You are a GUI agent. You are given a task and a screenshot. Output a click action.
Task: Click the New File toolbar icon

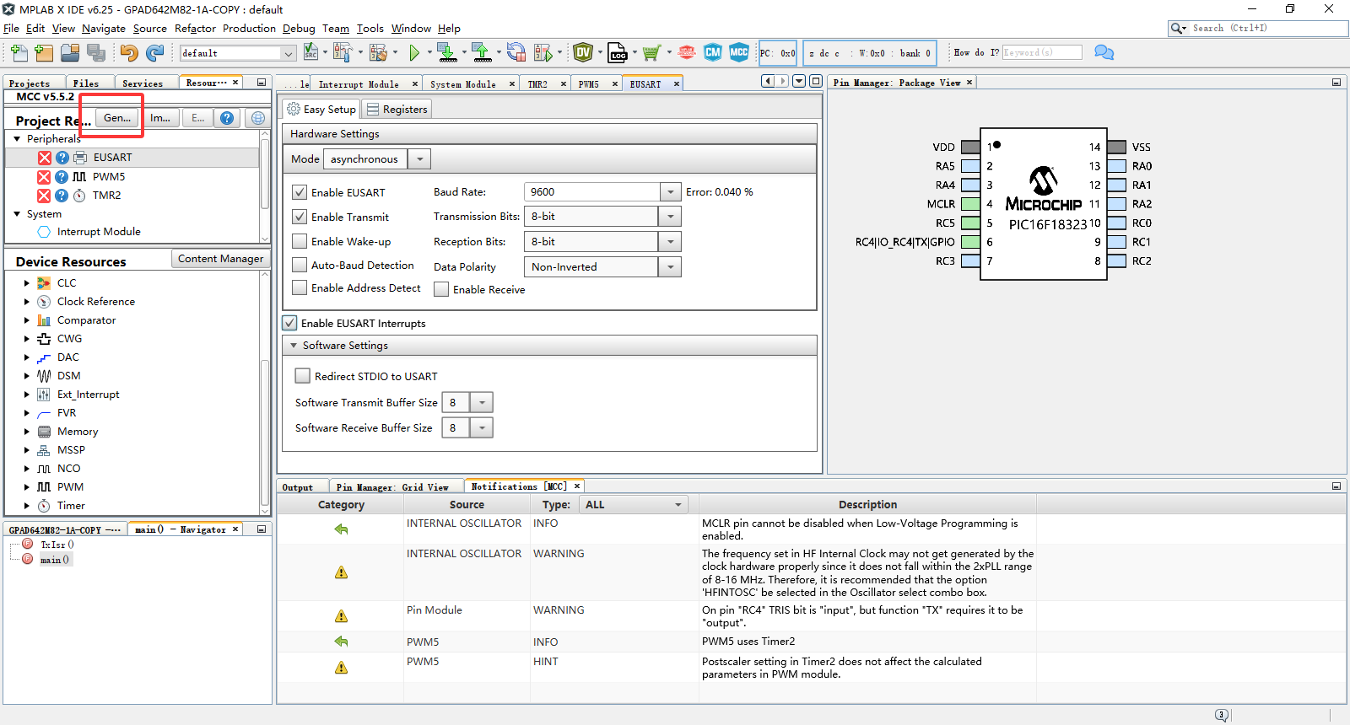[19, 53]
